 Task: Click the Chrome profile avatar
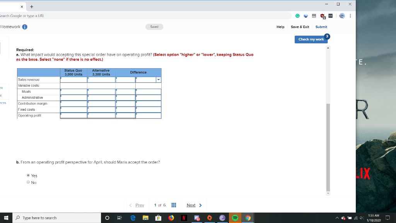coord(341,15)
